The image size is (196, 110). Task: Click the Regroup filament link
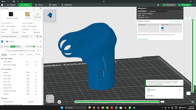143,39
